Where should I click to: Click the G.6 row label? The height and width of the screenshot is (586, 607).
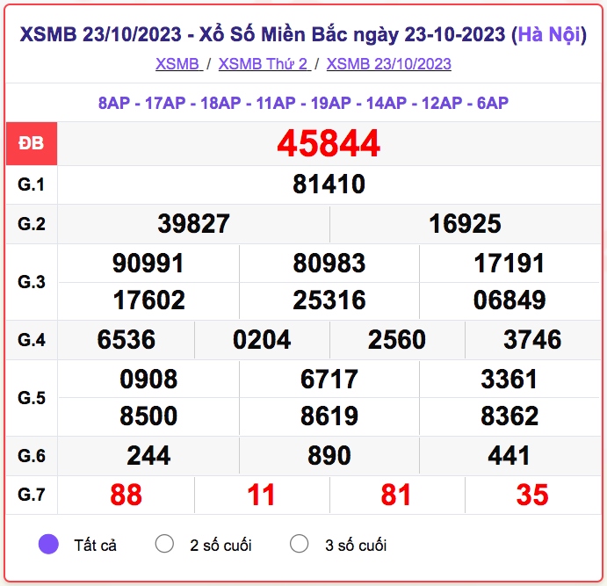32,456
